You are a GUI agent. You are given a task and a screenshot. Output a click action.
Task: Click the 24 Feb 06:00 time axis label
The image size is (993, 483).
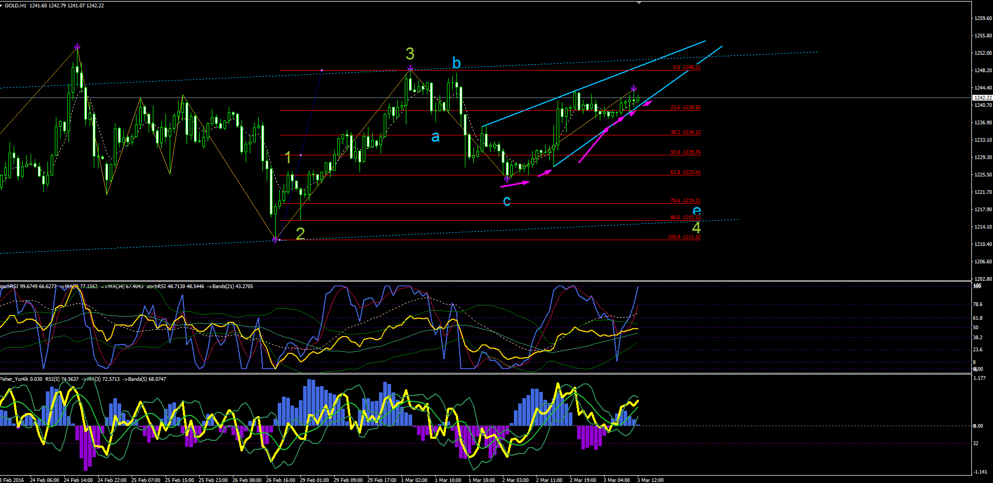45,480
